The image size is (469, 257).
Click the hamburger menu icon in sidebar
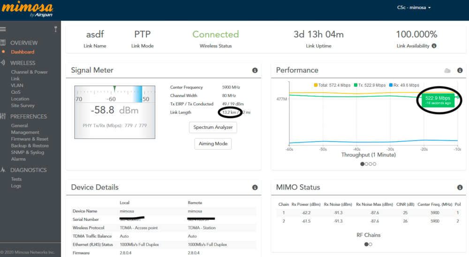click(3, 29)
